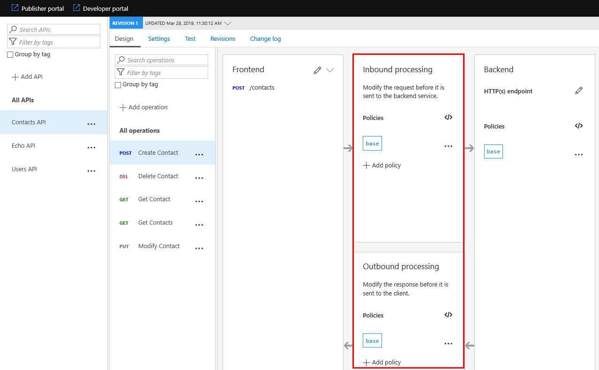Select Contacts API in the list

point(53,122)
